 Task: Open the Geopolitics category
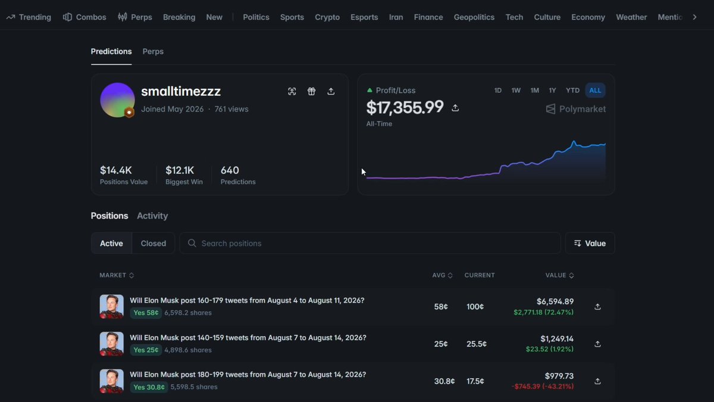(x=474, y=17)
